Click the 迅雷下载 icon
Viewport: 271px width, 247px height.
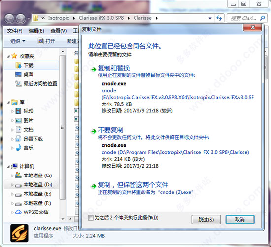pyautogui.click(x=18, y=139)
